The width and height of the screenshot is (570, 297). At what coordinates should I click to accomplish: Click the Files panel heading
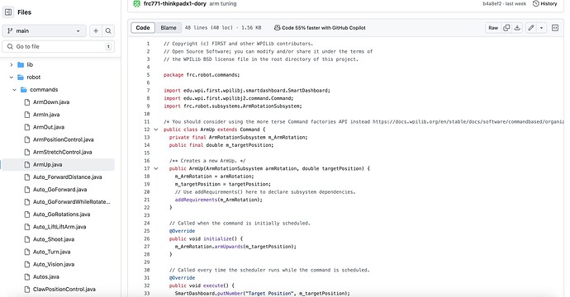tap(24, 12)
